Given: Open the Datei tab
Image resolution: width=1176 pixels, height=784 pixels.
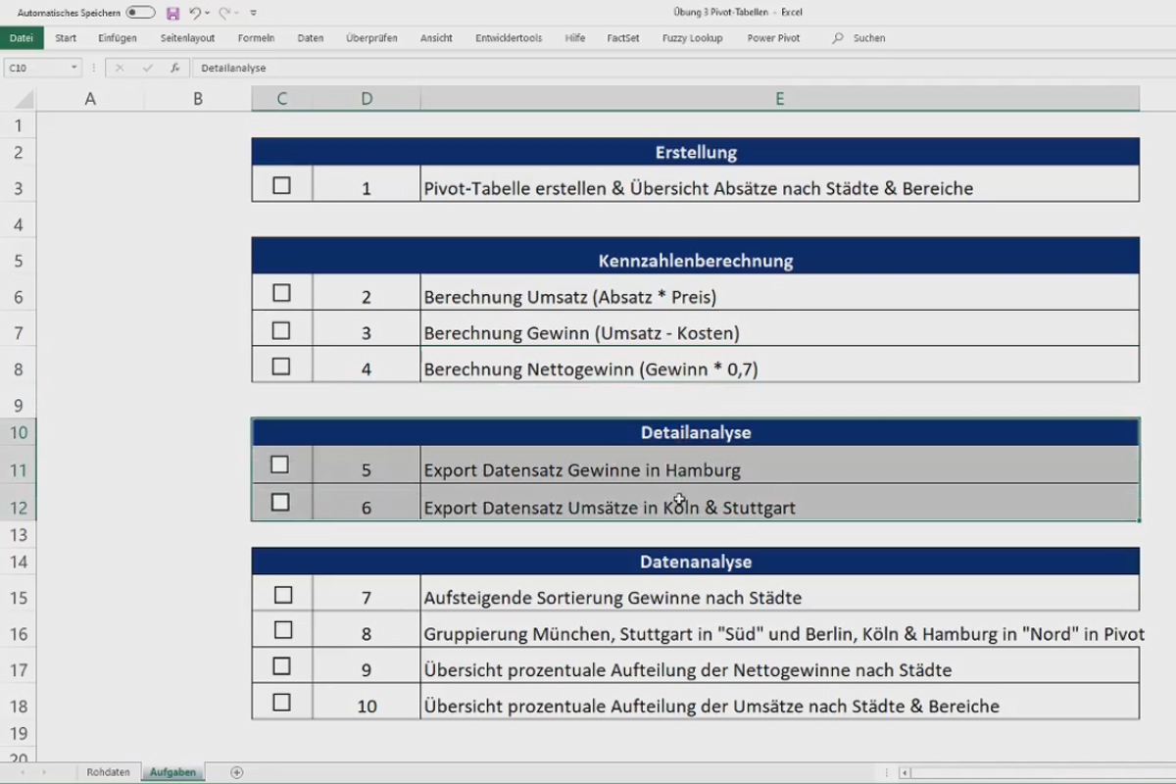Looking at the screenshot, I should point(22,38).
